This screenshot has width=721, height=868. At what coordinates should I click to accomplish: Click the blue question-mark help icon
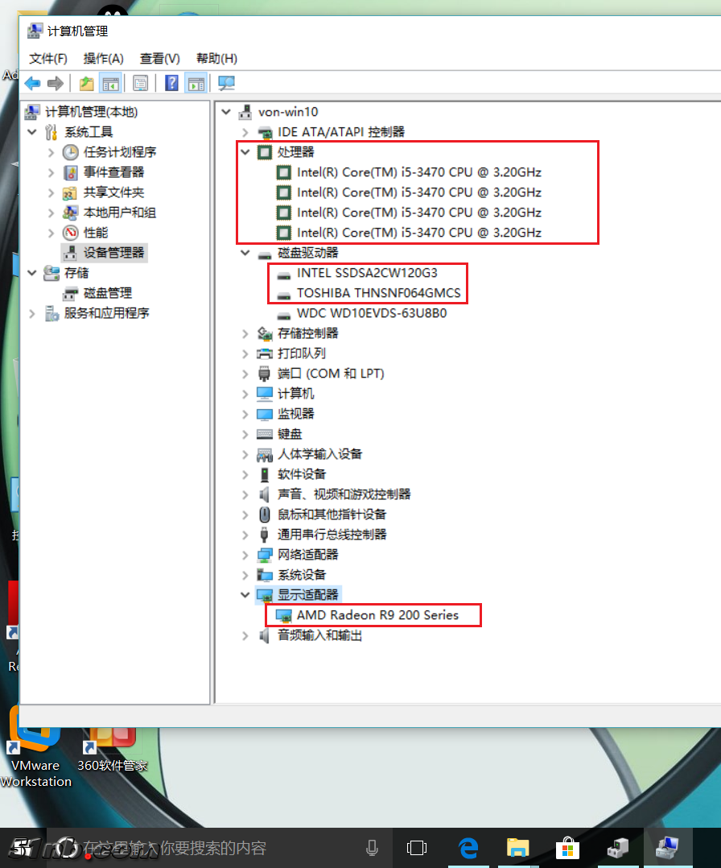click(171, 84)
